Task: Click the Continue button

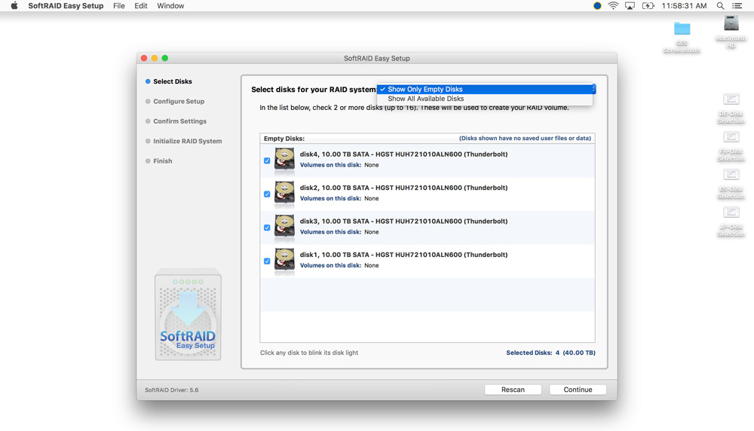Action: 578,390
